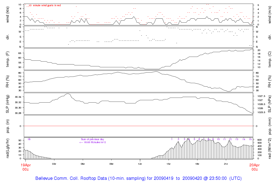The width and height of the screenshot is (277, 189).
Task: Click the '1025.5' hPa tick label
Action: [x=261, y=112]
